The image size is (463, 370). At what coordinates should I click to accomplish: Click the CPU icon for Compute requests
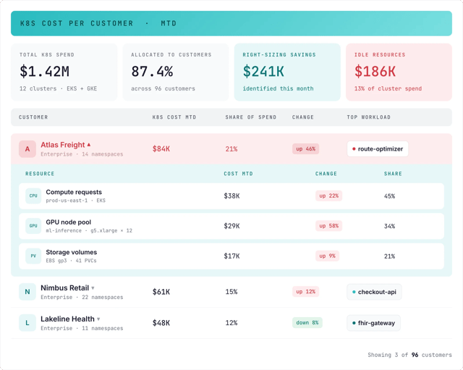[x=33, y=196]
